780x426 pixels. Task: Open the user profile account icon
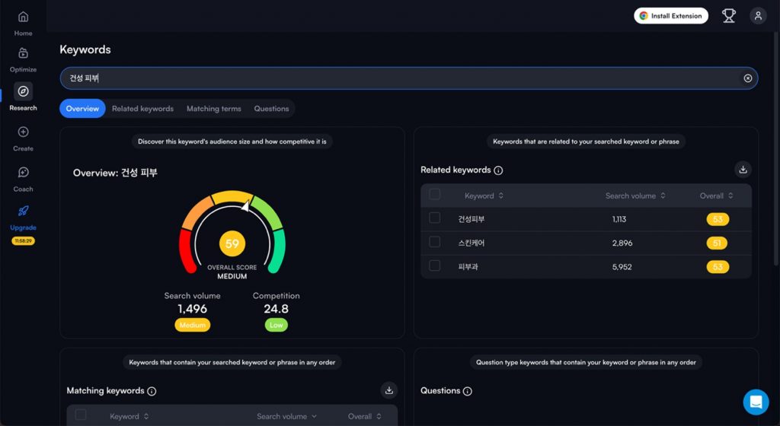757,16
